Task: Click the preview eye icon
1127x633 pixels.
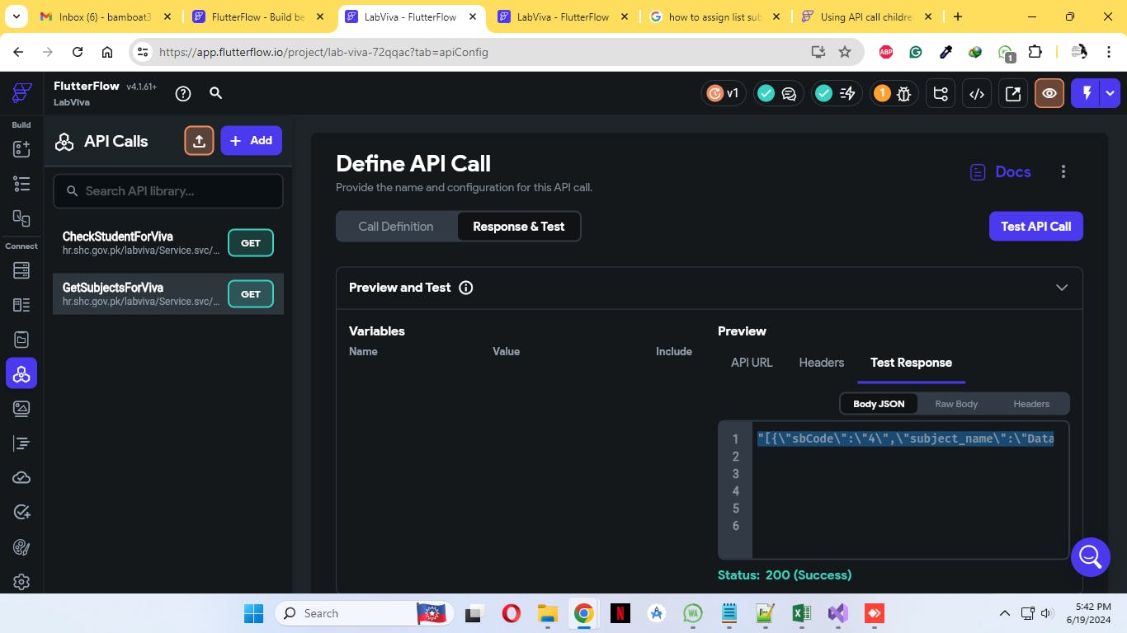Action: pyautogui.click(x=1049, y=94)
